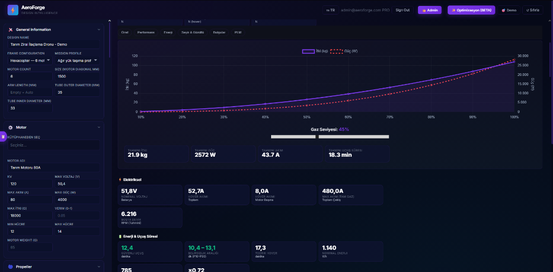Screen dimensions: 553x272
Task: Switch to the Seyir & Gürültü tab
Action: [193, 32]
